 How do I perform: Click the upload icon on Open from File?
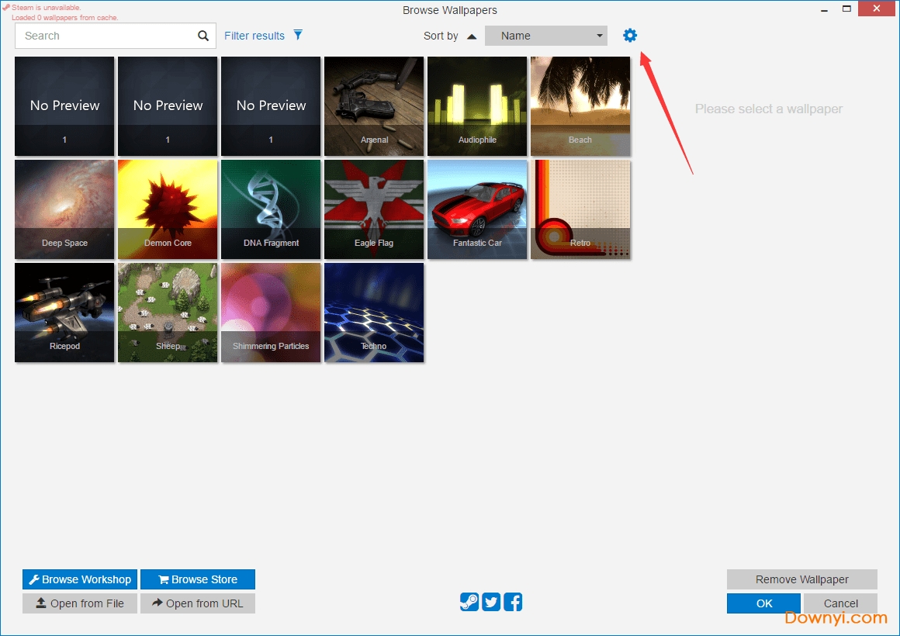[x=40, y=603]
